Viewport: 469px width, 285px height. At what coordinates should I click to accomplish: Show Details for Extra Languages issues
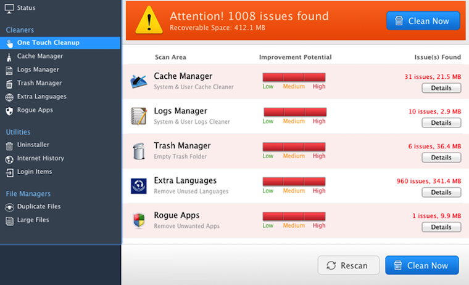click(x=441, y=193)
